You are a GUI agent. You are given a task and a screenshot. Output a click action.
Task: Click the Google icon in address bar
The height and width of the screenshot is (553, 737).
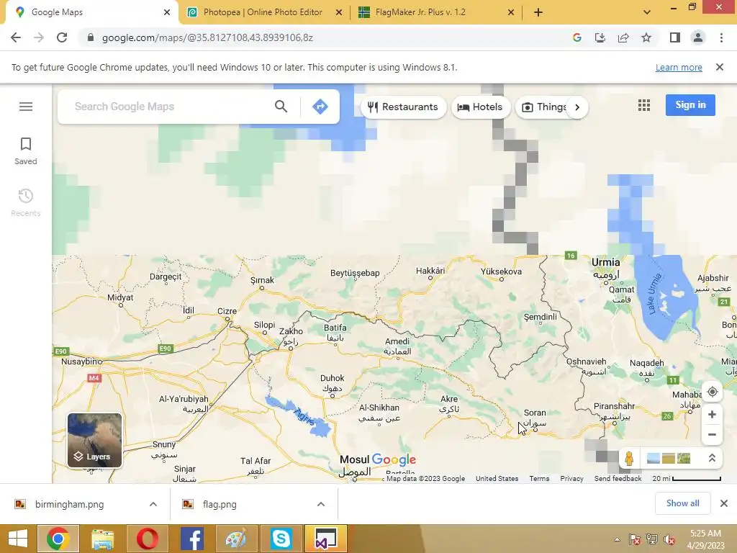coord(577,37)
